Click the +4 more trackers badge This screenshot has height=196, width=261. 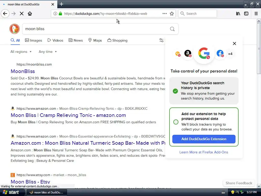click(x=230, y=54)
